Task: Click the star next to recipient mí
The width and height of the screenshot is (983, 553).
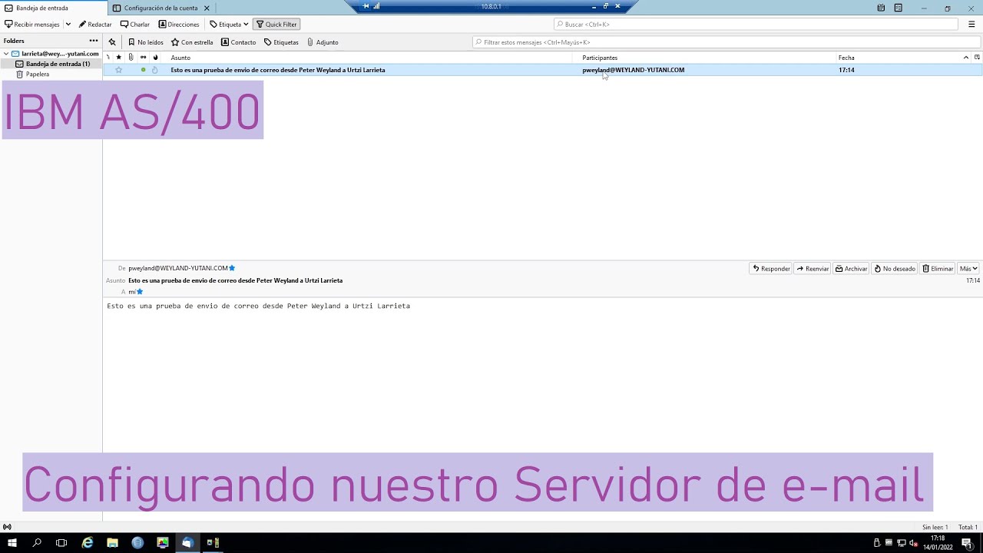Action: (x=140, y=292)
